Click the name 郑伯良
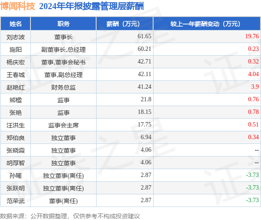The image size is (261, 220). pos(16,138)
